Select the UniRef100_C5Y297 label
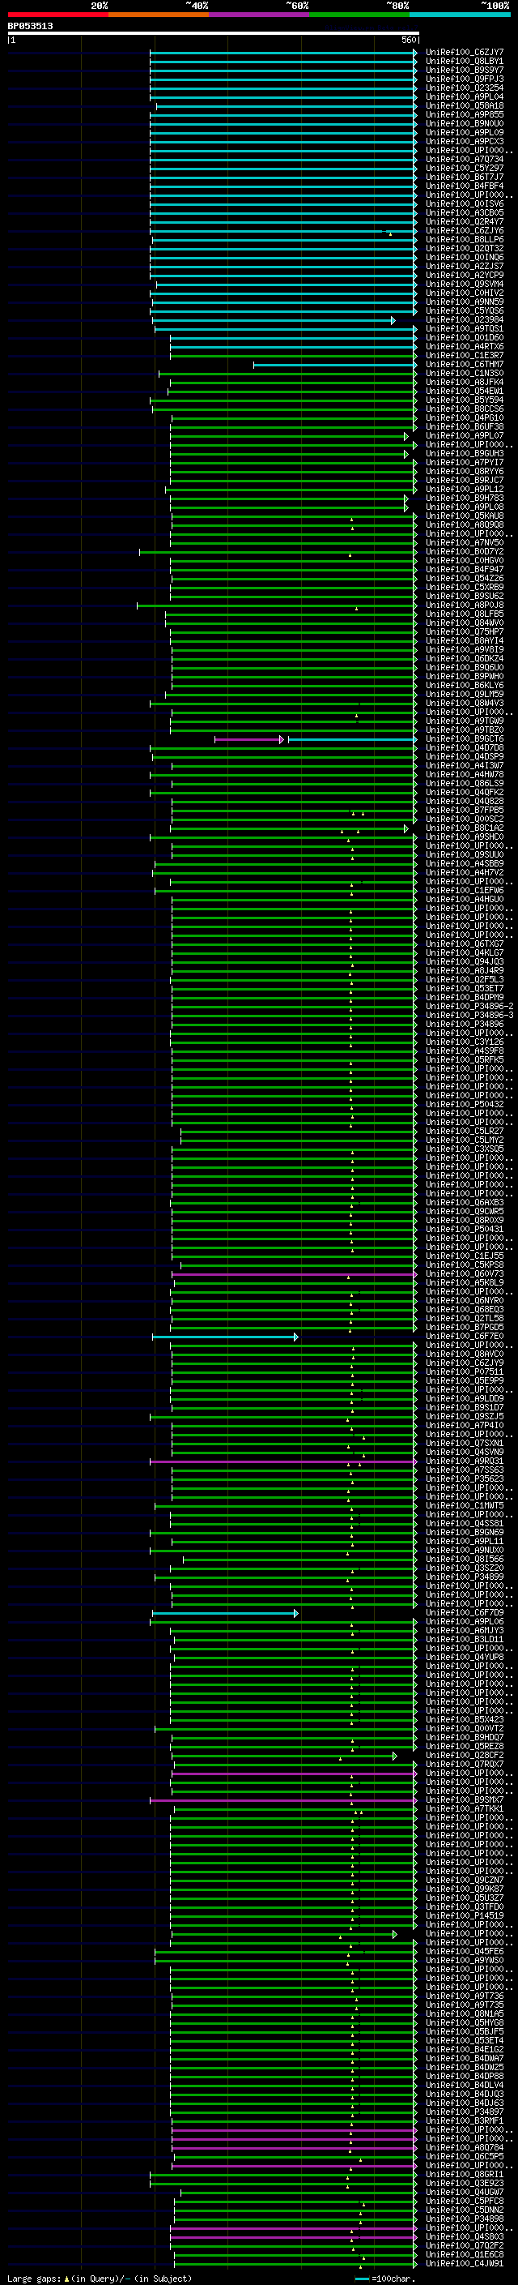The image size is (518, 2285). 465,169
